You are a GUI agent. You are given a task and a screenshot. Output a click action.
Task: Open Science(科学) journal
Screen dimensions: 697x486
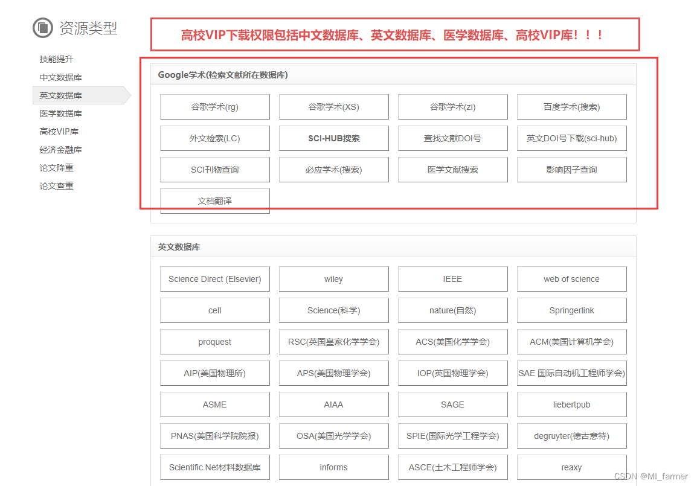(x=334, y=310)
